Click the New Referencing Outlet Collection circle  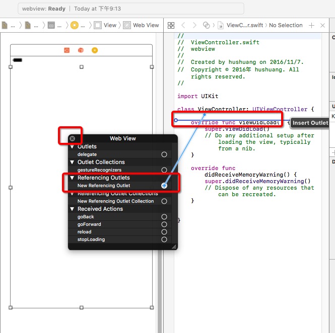point(164,201)
